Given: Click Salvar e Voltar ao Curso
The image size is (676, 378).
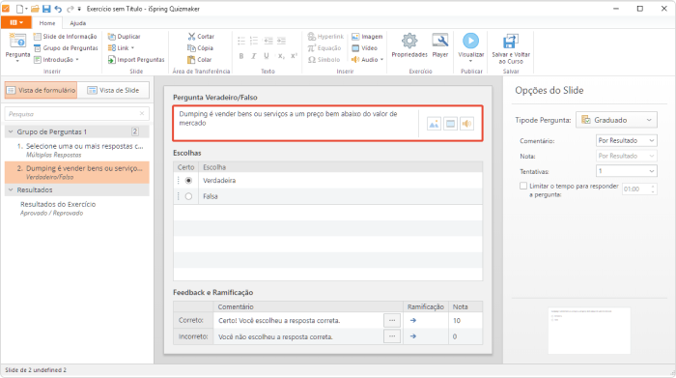Looking at the screenshot, I should (511, 48).
